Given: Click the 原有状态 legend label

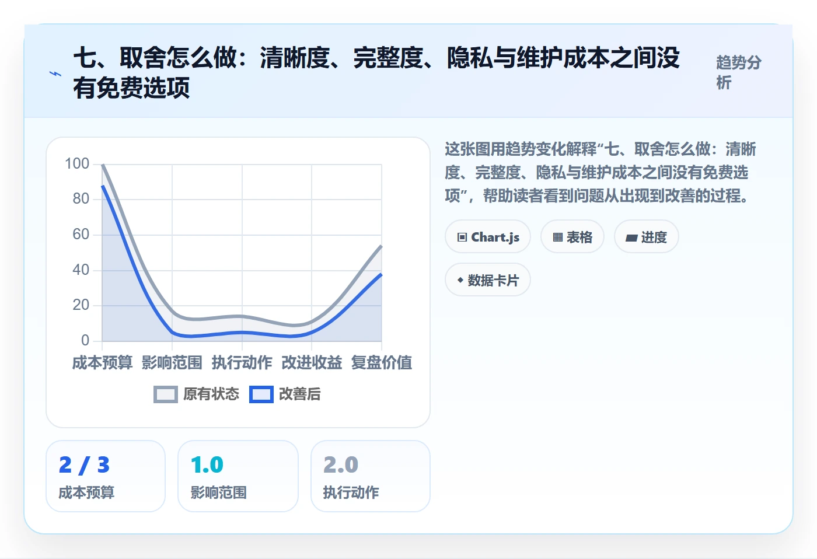Looking at the screenshot, I should click(x=211, y=394).
